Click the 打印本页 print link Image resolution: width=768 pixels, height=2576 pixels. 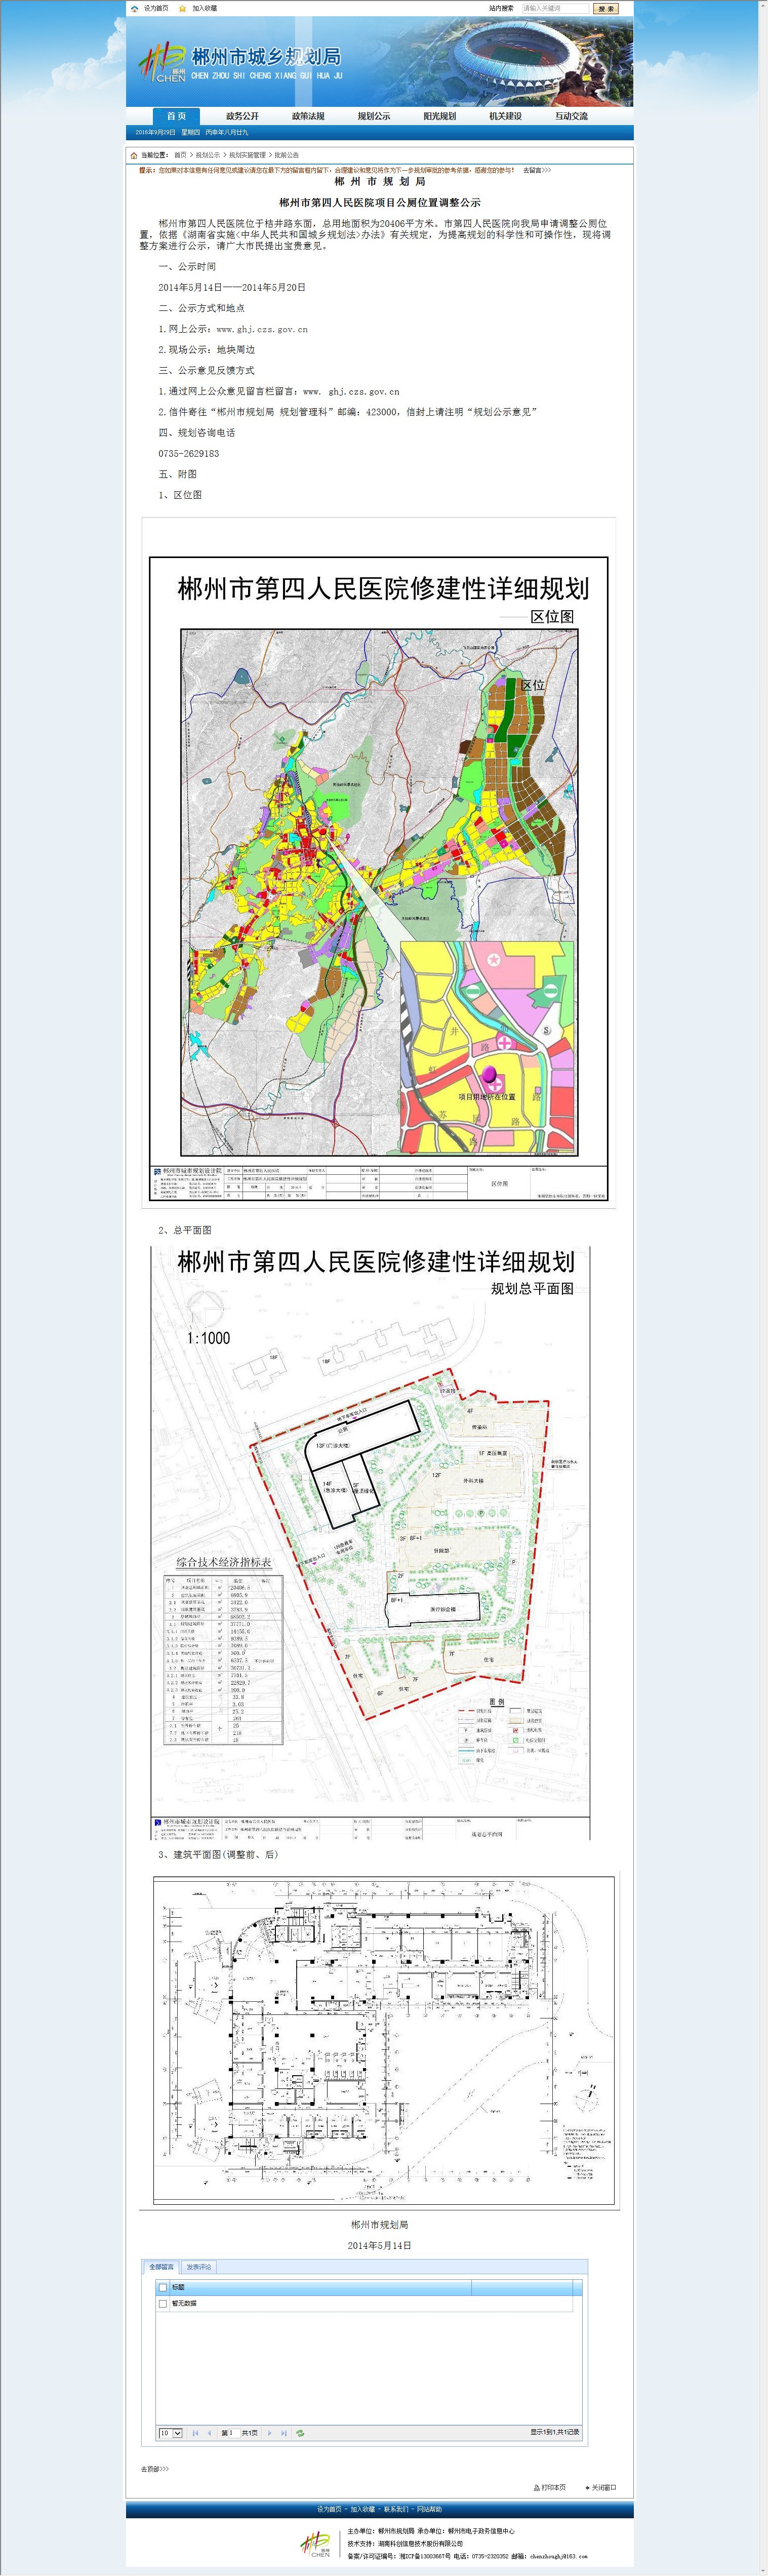tap(550, 2487)
